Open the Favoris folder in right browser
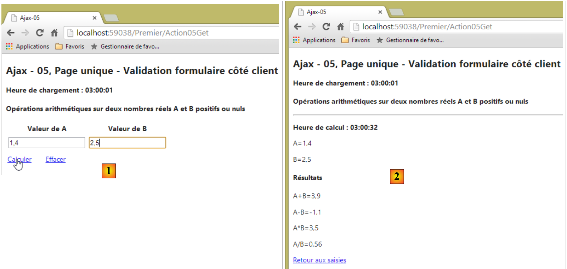Viewport: 567px width, 269px height. [356, 40]
